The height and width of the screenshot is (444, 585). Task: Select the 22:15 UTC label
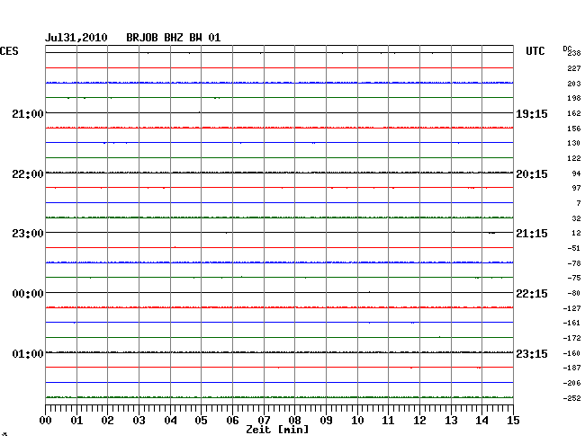pyautogui.click(x=532, y=294)
